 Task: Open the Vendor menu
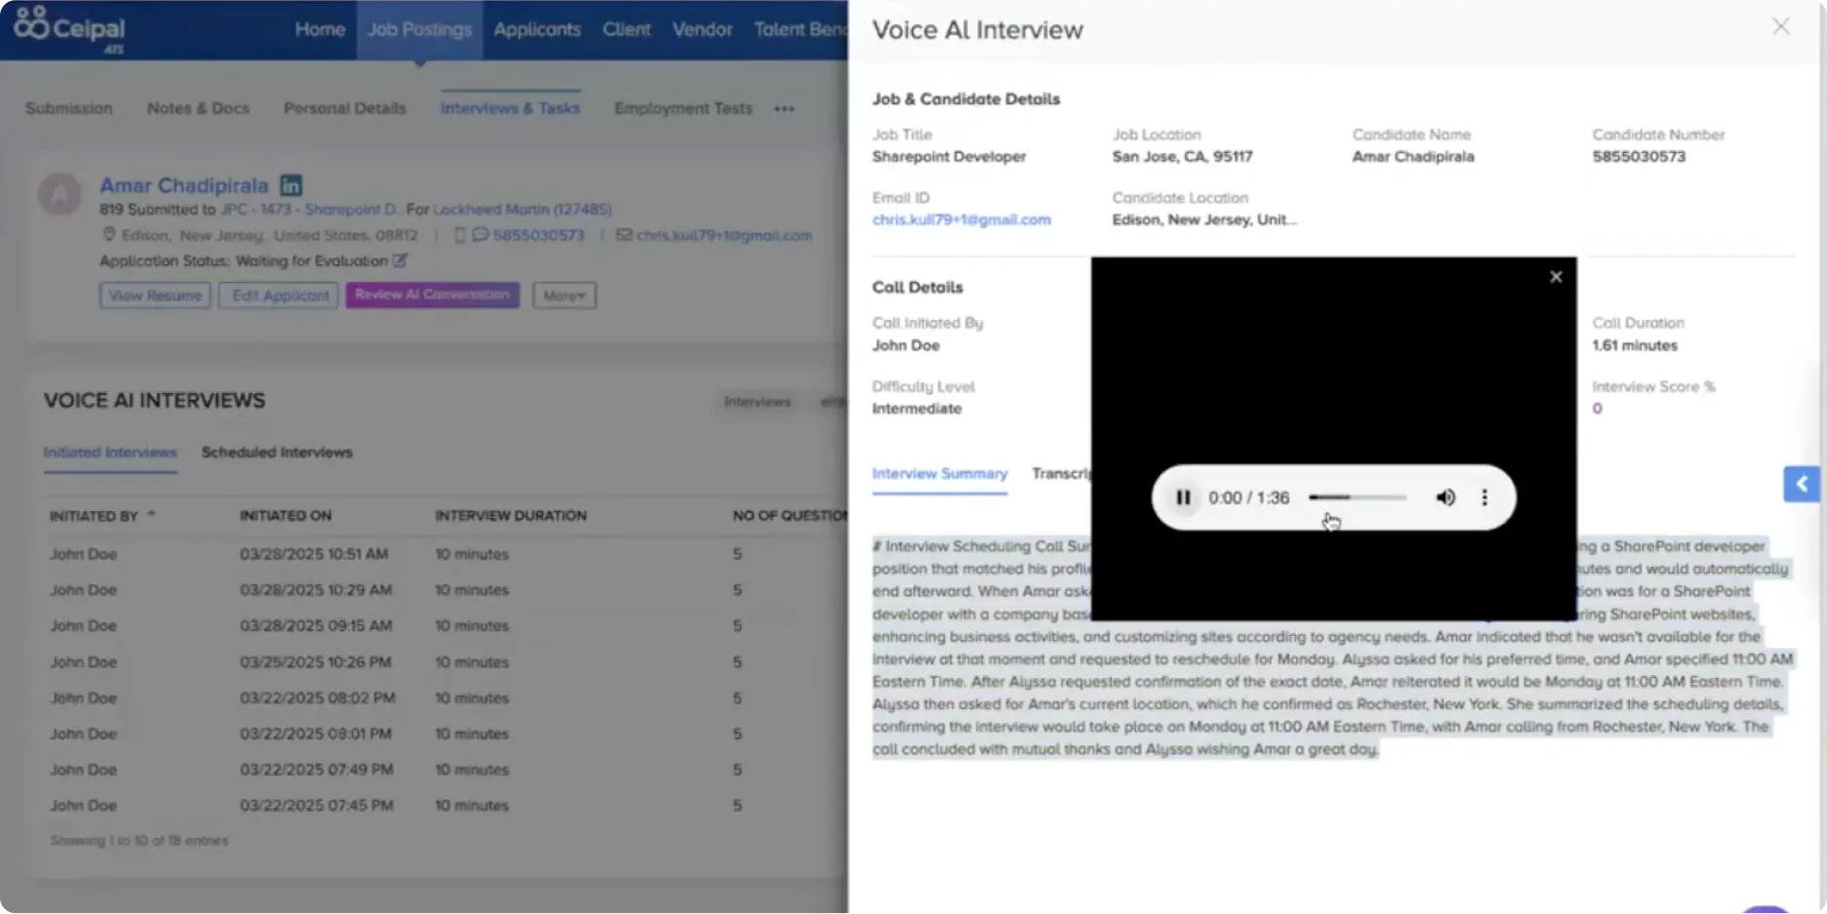click(x=702, y=29)
